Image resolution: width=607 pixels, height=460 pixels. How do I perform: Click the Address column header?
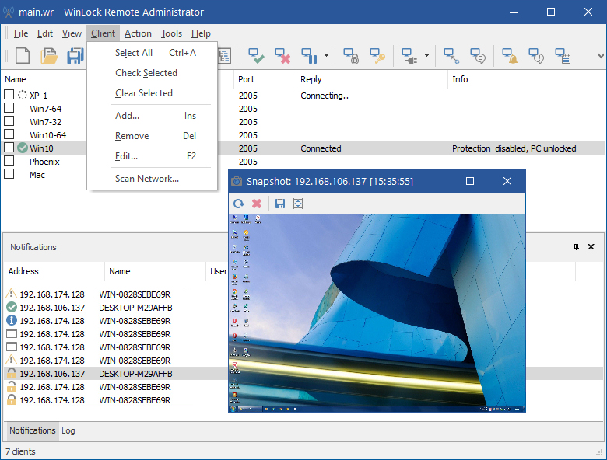click(x=23, y=271)
